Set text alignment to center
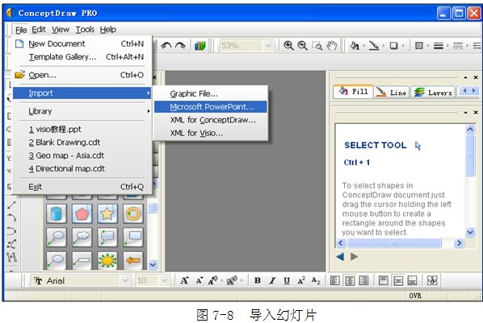The width and height of the screenshot is (483, 323). click(x=350, y=280)
